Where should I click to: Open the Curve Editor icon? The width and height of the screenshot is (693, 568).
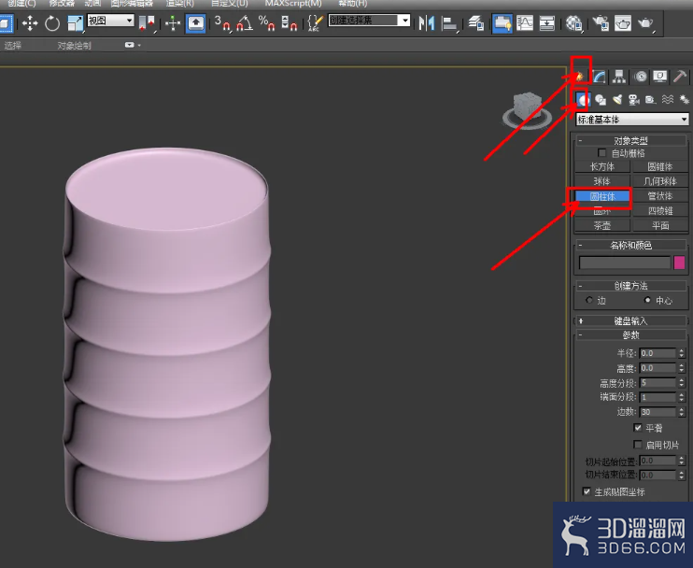[525, 23]
